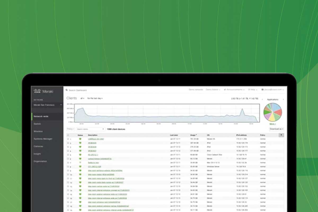Show next chart using Applications right arrow
Viewport: 318px width, 212px height.
coord(283,100)
